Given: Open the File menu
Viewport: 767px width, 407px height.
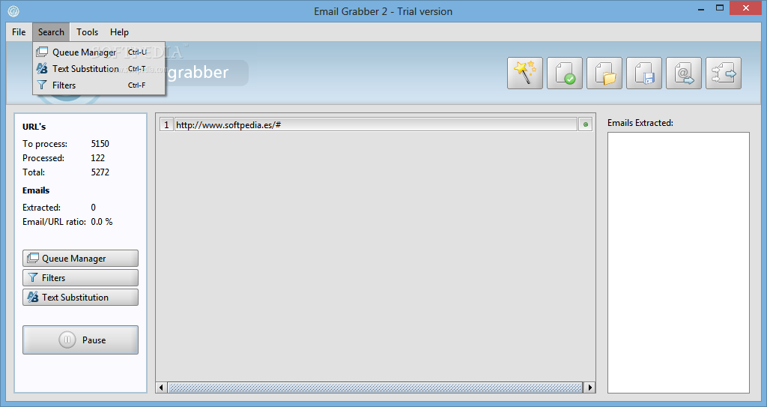Looking at the screenshot, I should 19,31.
